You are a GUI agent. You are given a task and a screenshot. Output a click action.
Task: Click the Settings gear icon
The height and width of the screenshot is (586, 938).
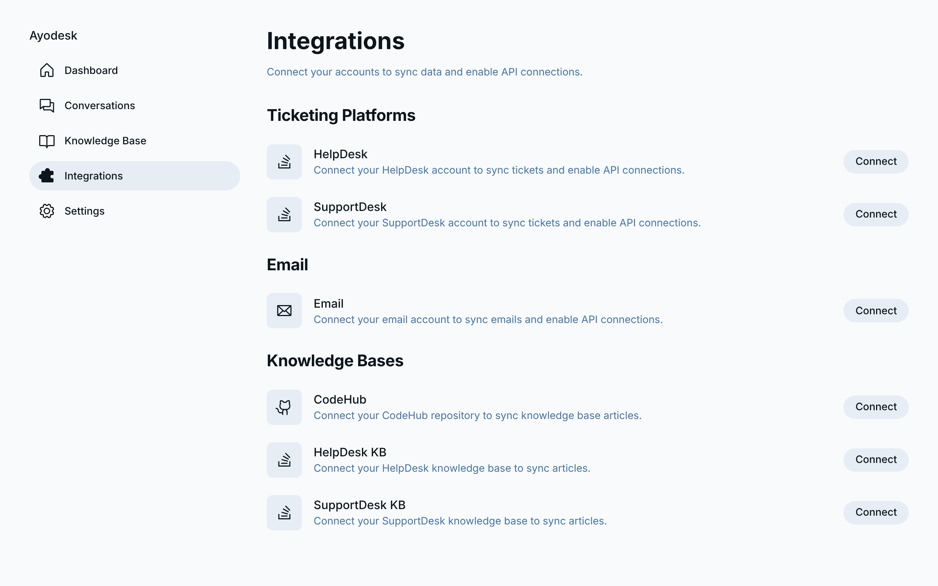click(x=47, y=211)
